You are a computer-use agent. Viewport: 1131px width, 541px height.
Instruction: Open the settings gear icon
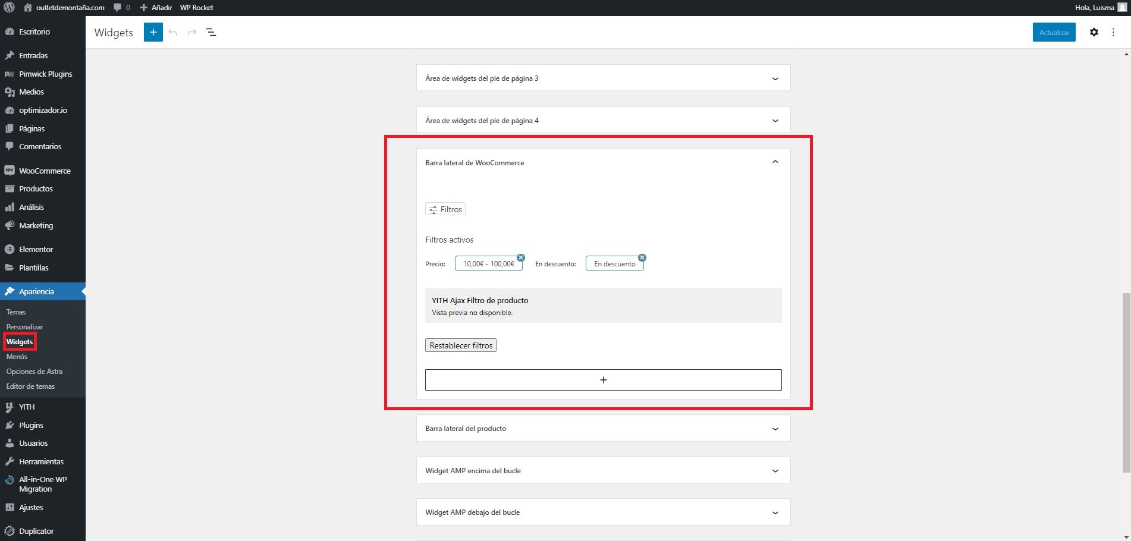1094,32
